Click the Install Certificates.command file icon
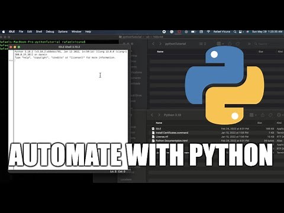Image resolution: width=284 pixels, height=213 pixels. pos(153,133)
